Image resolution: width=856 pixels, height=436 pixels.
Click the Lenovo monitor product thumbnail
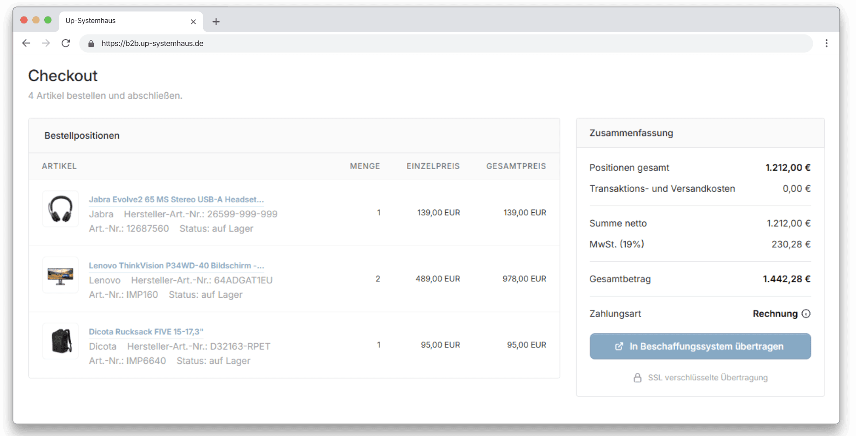click(60, 275)
